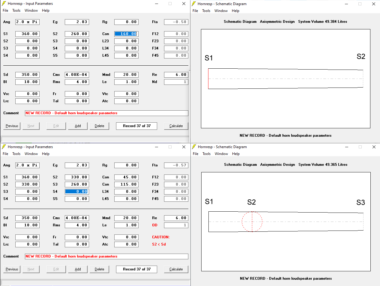Open Help menu in lower Schematic Diagram window

click(x=236, y=154)
